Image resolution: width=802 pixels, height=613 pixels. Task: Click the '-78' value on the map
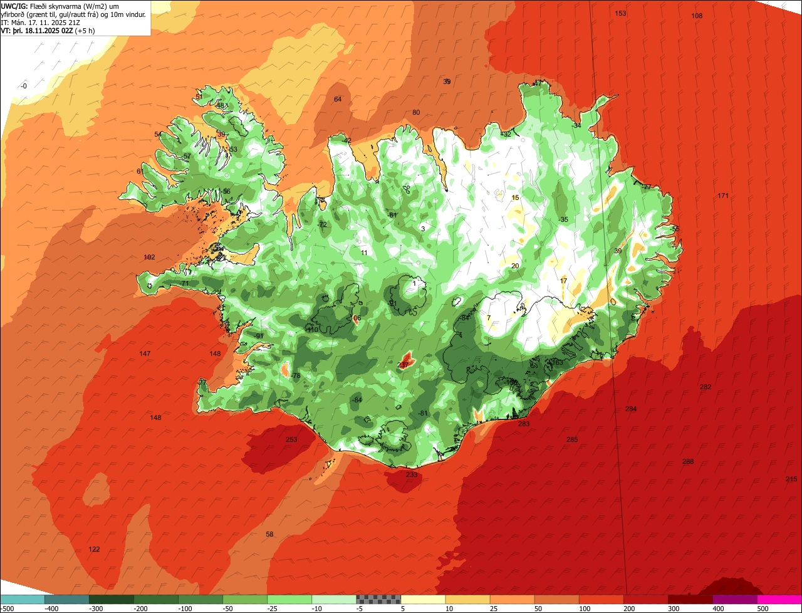(x=296, y=376)
